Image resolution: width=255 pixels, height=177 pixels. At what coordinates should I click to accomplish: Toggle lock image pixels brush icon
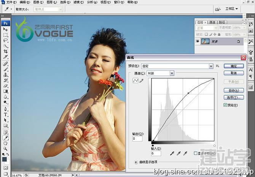[211, 34]
